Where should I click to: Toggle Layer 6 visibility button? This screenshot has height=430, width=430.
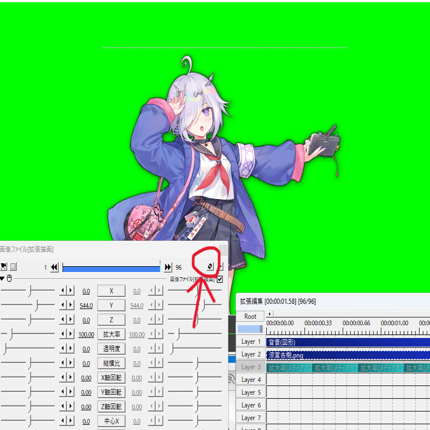pos(251,405)
